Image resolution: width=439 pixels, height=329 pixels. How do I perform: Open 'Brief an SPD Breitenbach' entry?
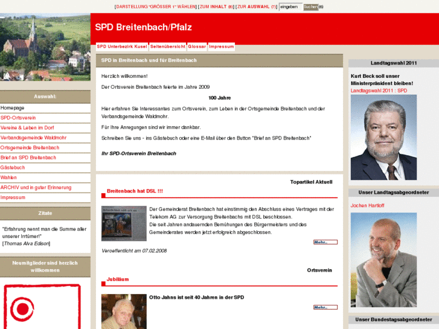coord(45,158)
